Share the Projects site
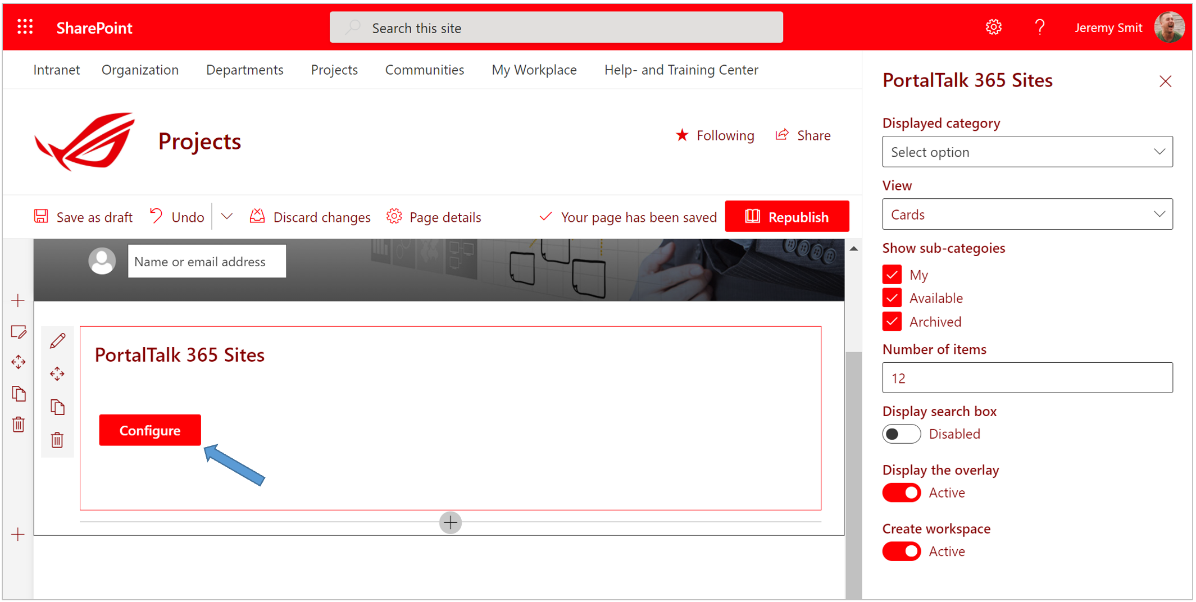Screen dimensions: 1196x602 (803, 135)
